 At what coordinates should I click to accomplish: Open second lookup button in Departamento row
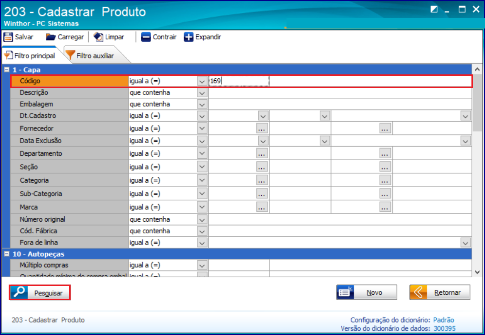pyautogui.click(x=385, y=154)
